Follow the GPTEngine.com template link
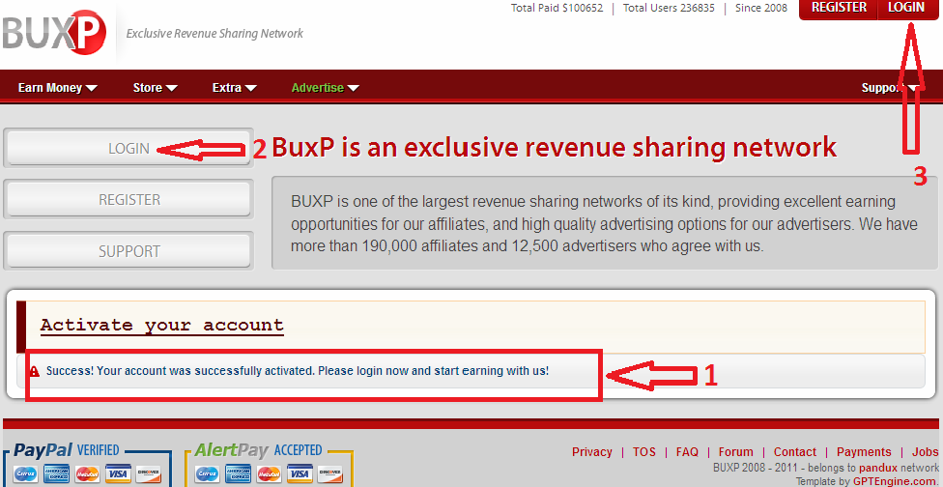Viewport: 943px width, 487px height. [x=895, y=481]
